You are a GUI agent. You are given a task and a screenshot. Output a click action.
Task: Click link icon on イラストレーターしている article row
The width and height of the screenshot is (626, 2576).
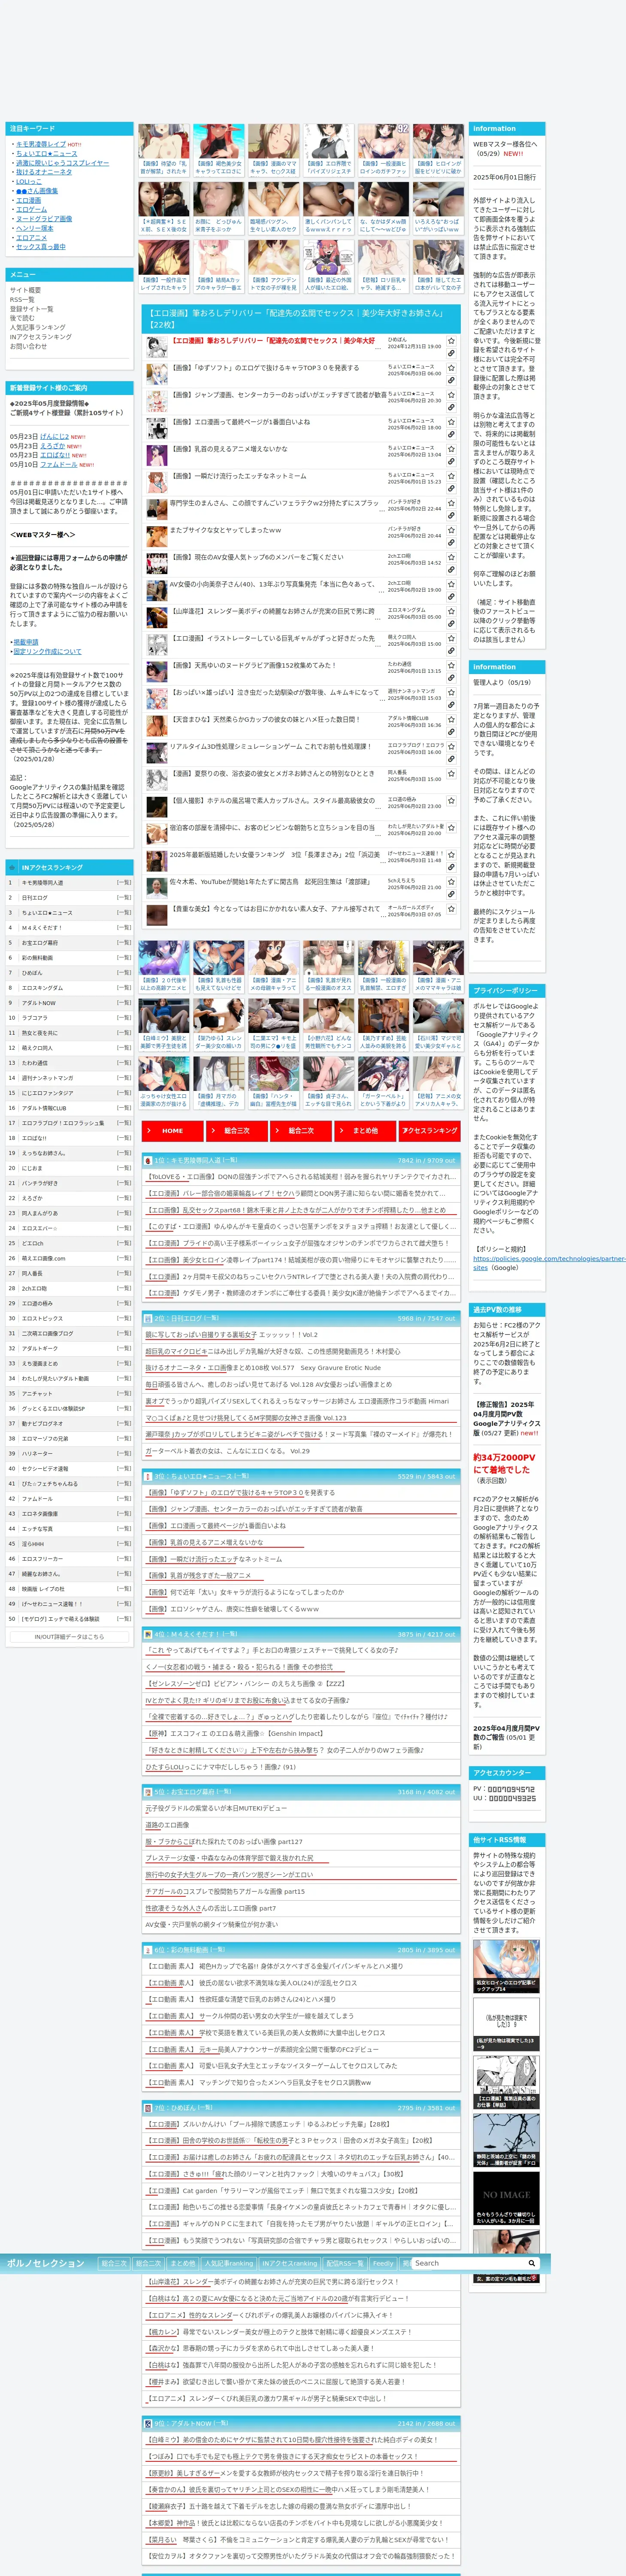451,651
